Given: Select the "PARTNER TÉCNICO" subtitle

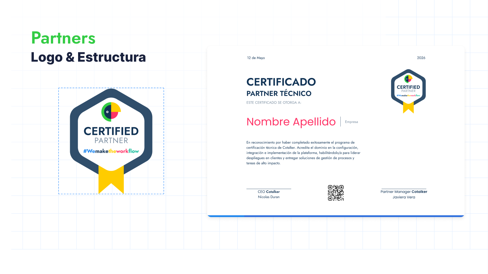Looking at the screenshot, I should coord(279,93).
